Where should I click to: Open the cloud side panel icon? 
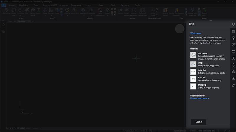tap(233, 78)
